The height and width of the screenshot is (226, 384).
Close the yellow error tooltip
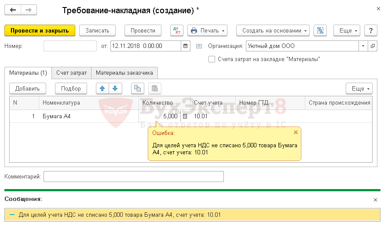click(x=296, y=132)
